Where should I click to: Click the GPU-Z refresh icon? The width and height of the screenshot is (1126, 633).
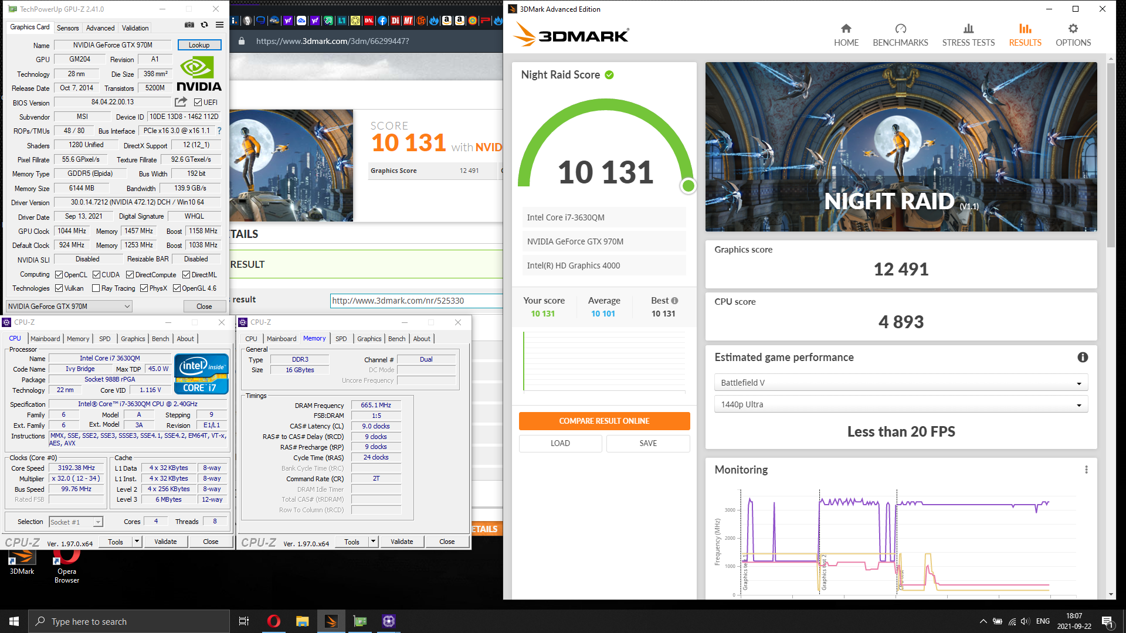(204, 25)
